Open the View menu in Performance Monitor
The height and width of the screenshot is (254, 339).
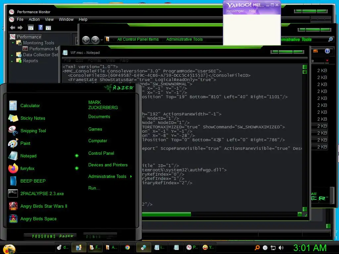point(49,20)
